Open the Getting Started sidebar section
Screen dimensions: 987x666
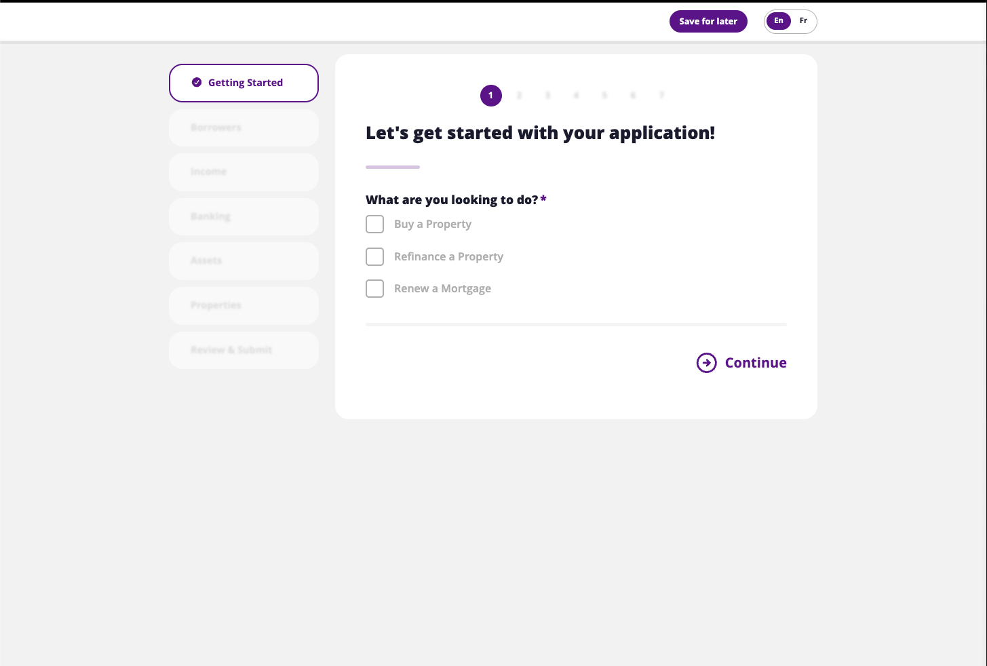(244, 83)
